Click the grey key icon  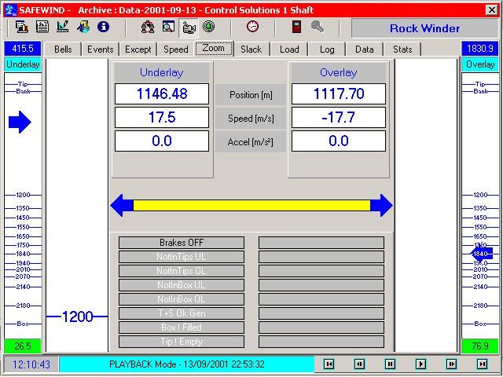(318, 27)
